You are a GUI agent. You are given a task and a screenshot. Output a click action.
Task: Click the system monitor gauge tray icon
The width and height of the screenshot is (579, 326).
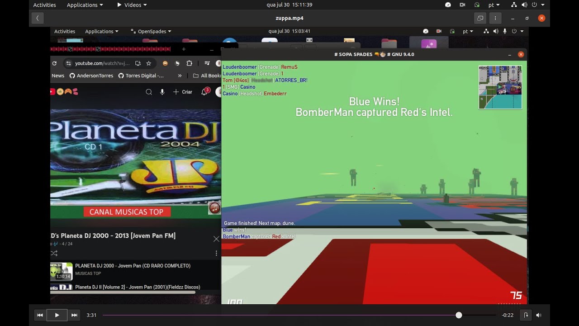(448, 5)
